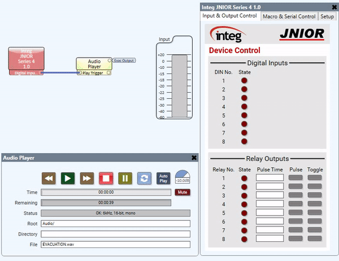The image size is (339, 261).
Task: Toggle Relay 1
Action: click(x=315, y=178)
